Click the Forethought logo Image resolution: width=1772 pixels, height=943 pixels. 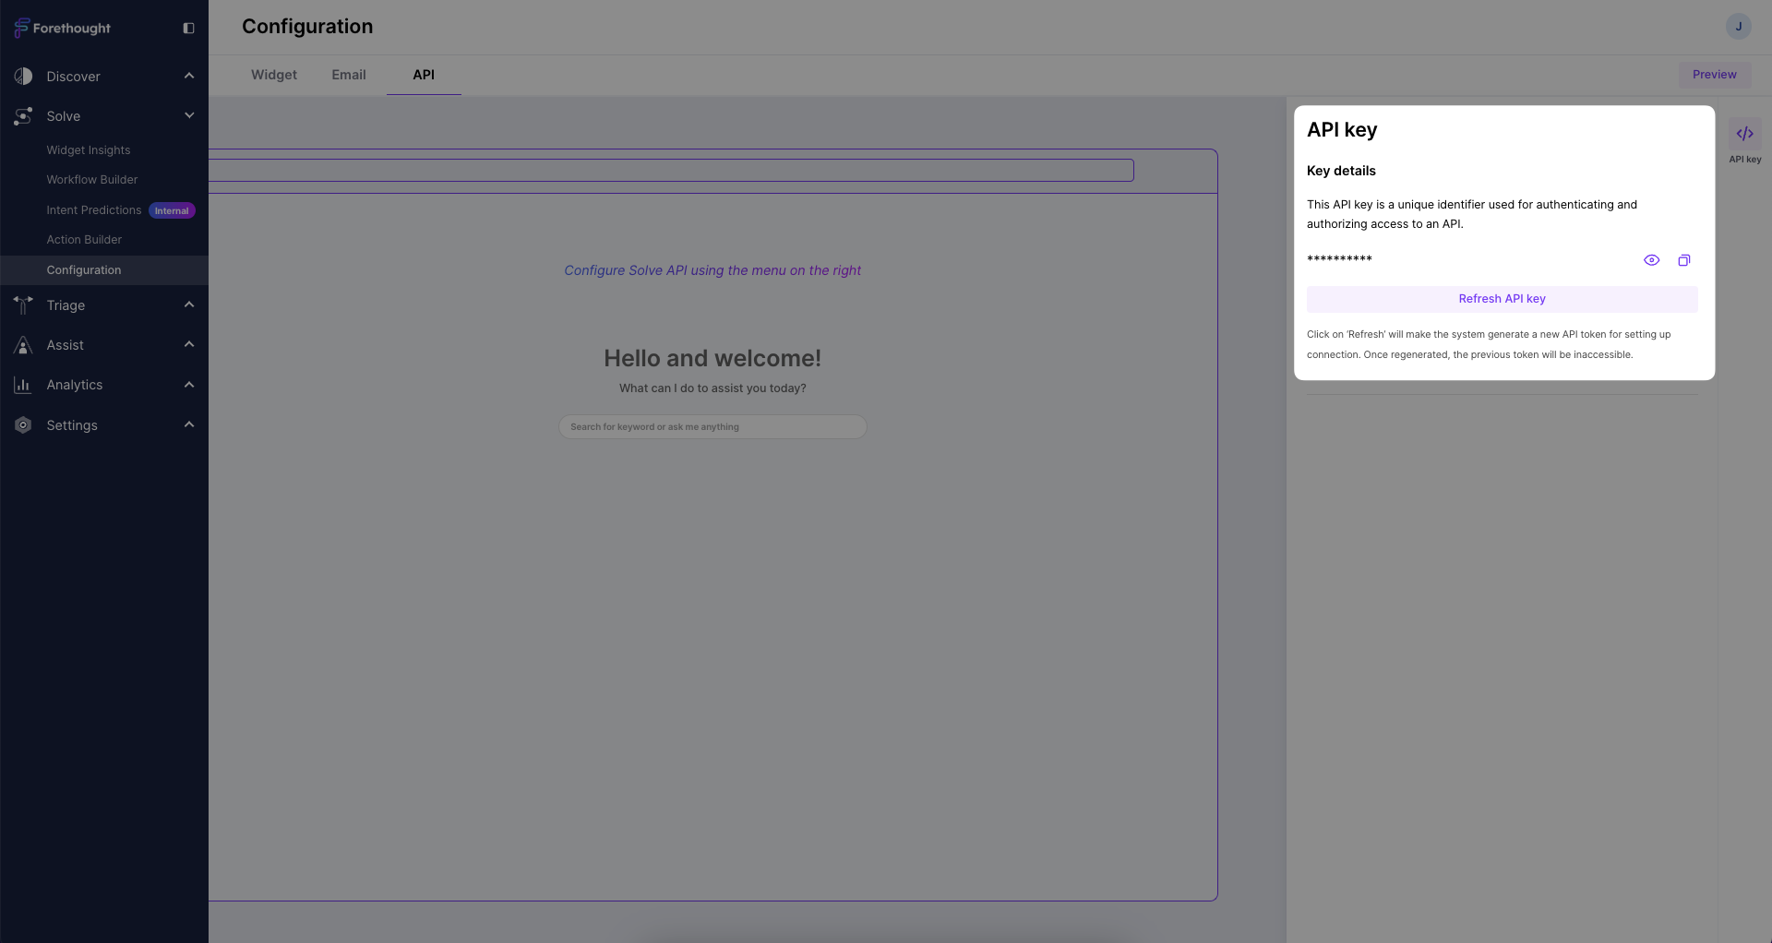(x=62, y=28)
